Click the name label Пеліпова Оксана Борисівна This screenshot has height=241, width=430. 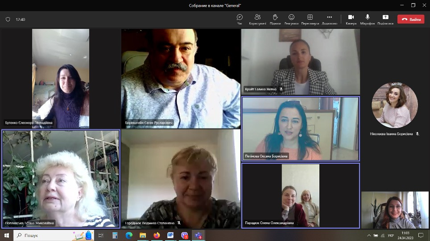coord(266,156)
